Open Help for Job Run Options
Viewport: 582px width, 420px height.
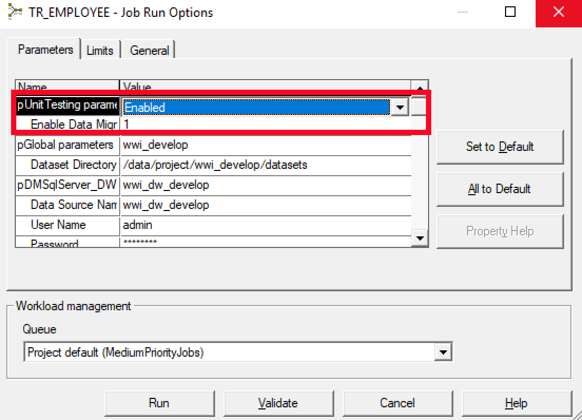[x=516, y=403]
